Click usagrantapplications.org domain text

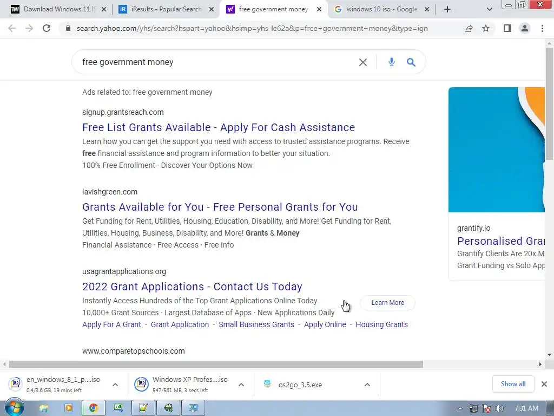click(x=124, y=271)
